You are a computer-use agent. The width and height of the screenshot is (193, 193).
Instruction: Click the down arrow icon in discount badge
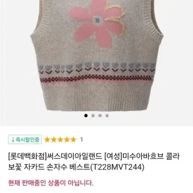coord(13,139)
